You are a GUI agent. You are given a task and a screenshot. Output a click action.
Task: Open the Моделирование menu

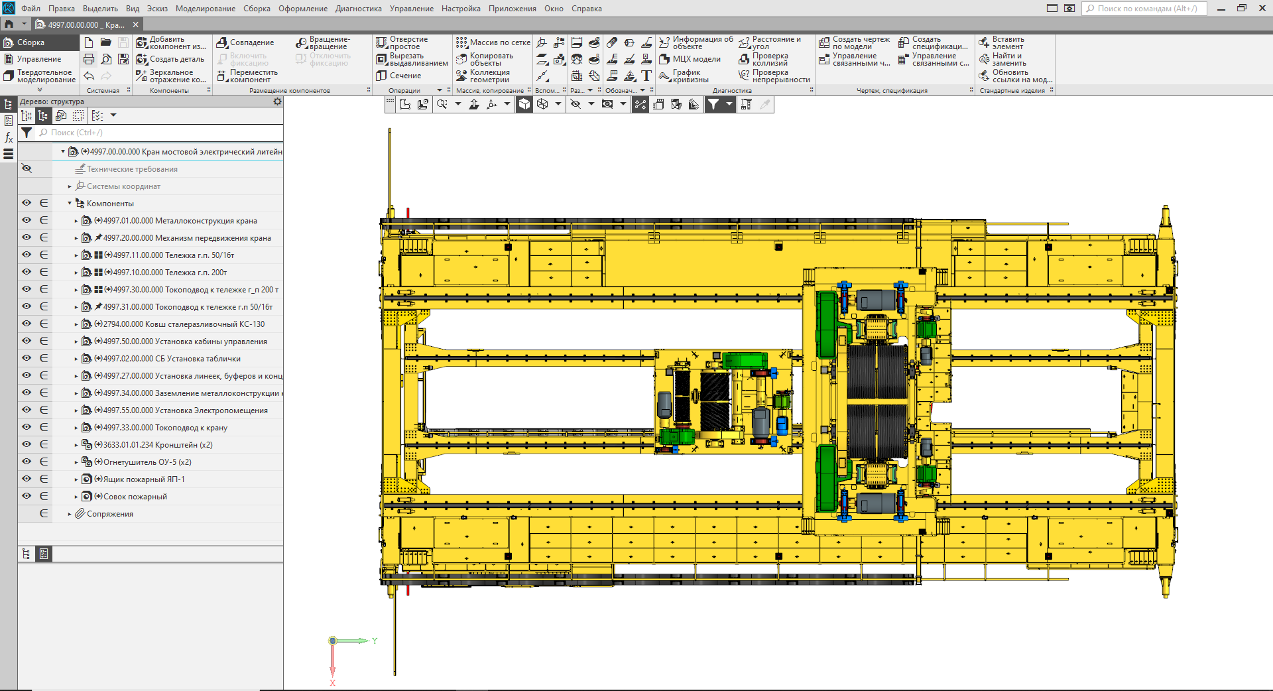click(205, 9)
